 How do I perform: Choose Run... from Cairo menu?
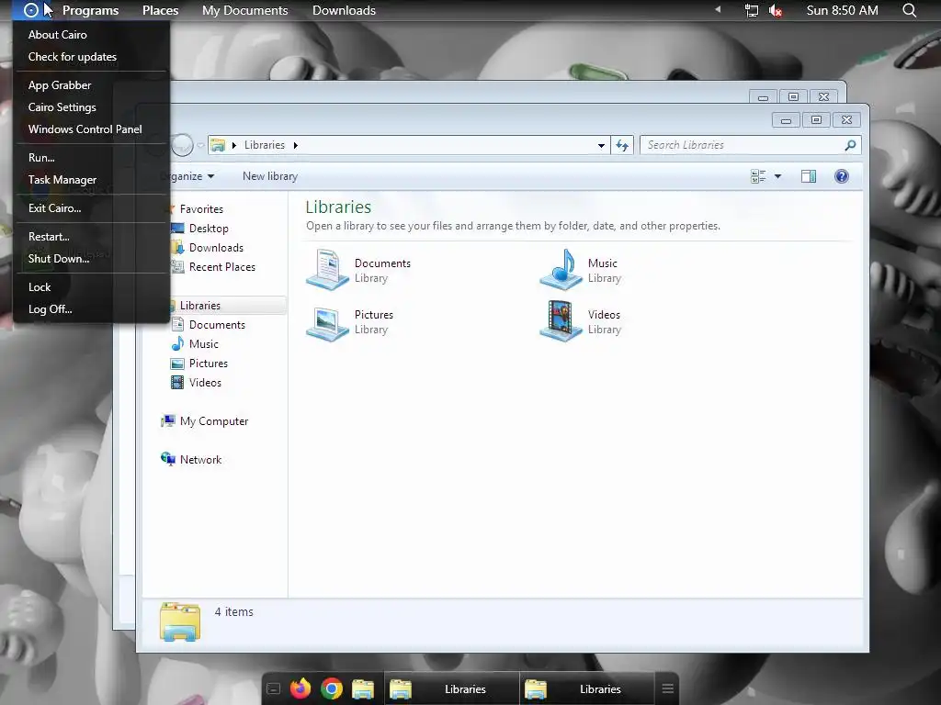pyautogui.click(x=91, y=158)
